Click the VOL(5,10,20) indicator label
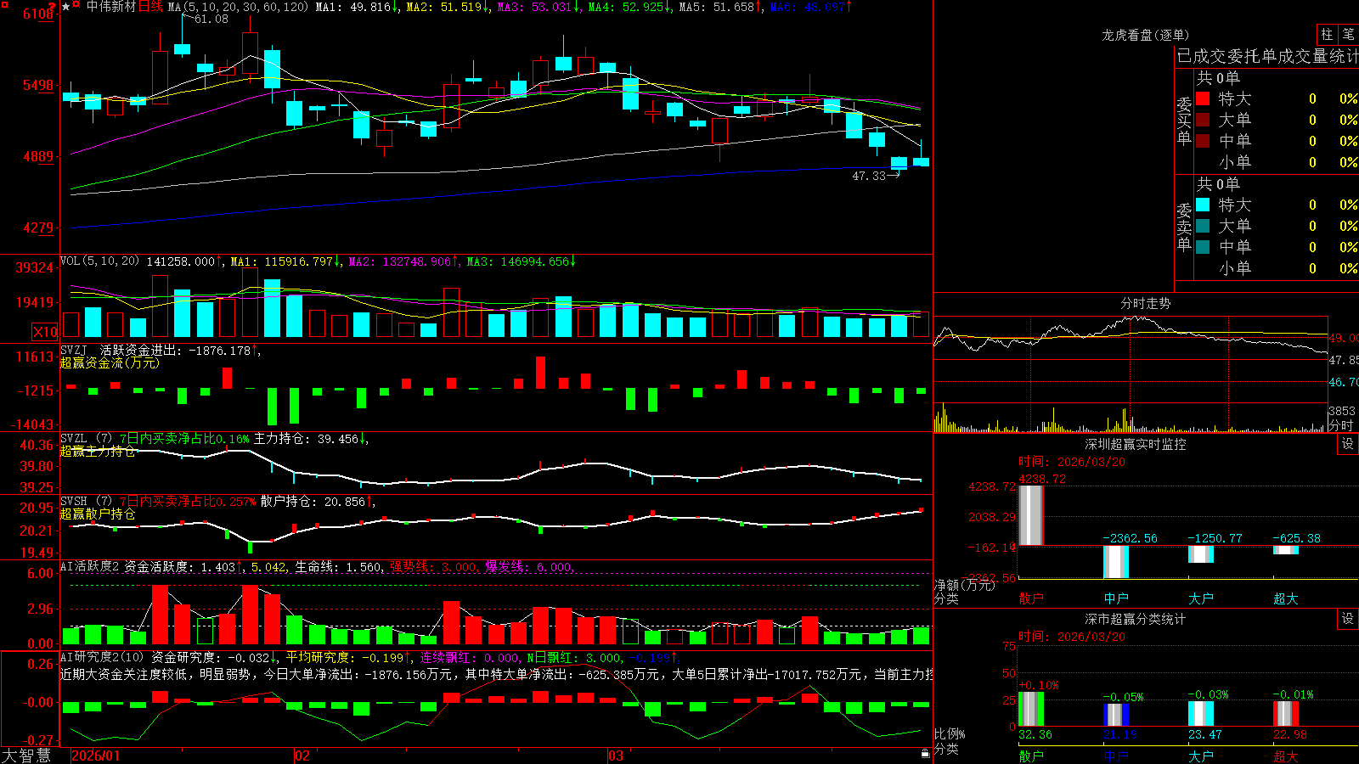Image resolution: width=1359 pixels, height=764 pixels. point(99,261)
